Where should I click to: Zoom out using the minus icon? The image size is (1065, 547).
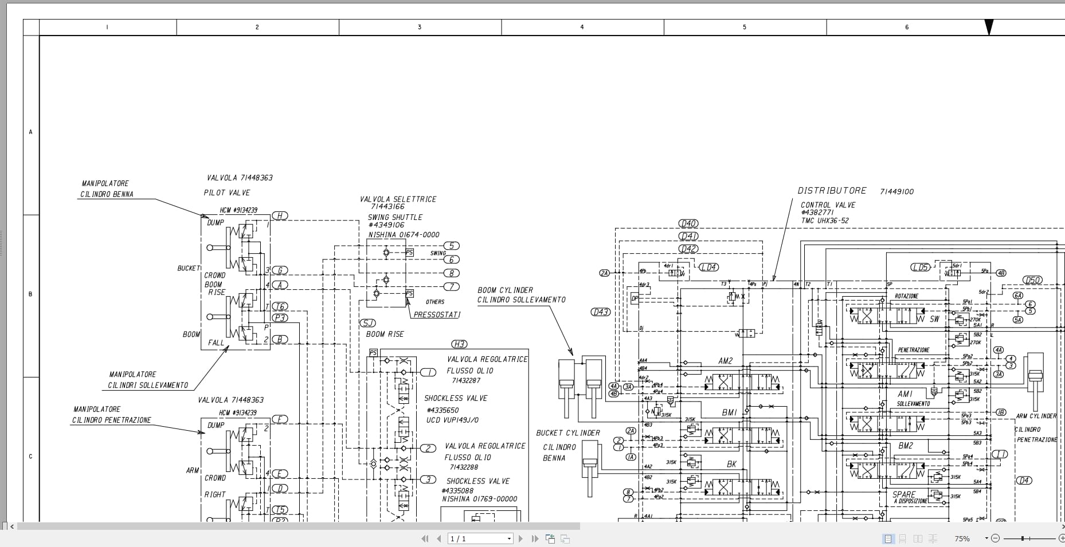(996, 538)
